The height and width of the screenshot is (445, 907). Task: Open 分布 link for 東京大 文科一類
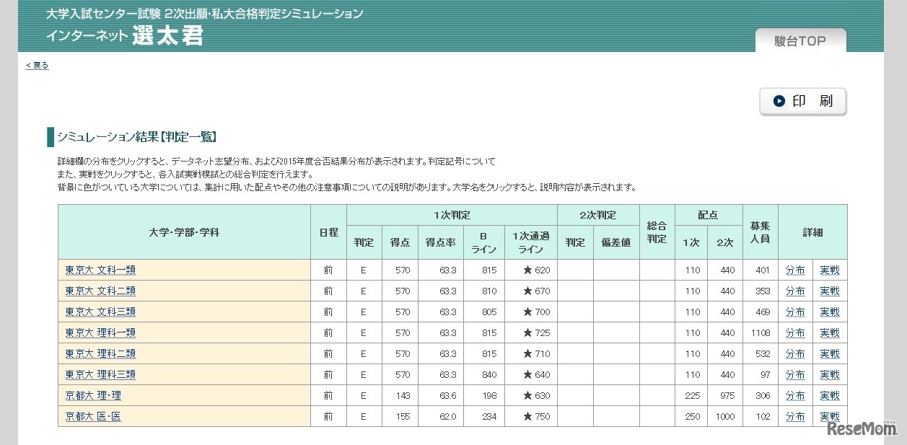click(795, 270)
